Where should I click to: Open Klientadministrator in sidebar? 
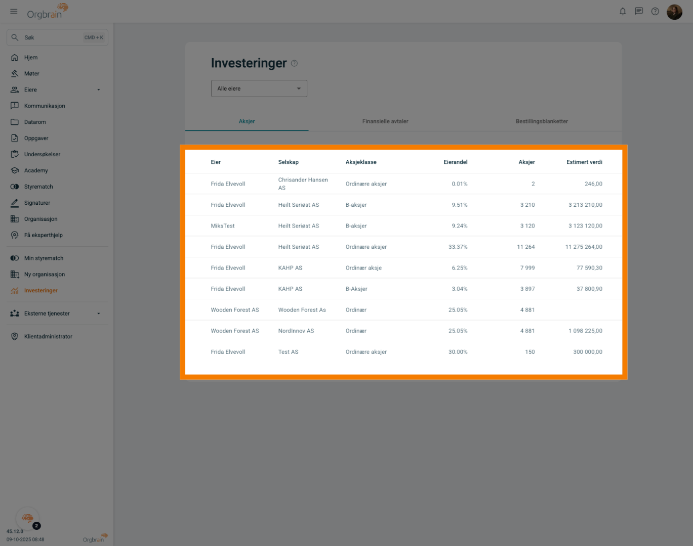pyautogui.click(x=48, y=337)
